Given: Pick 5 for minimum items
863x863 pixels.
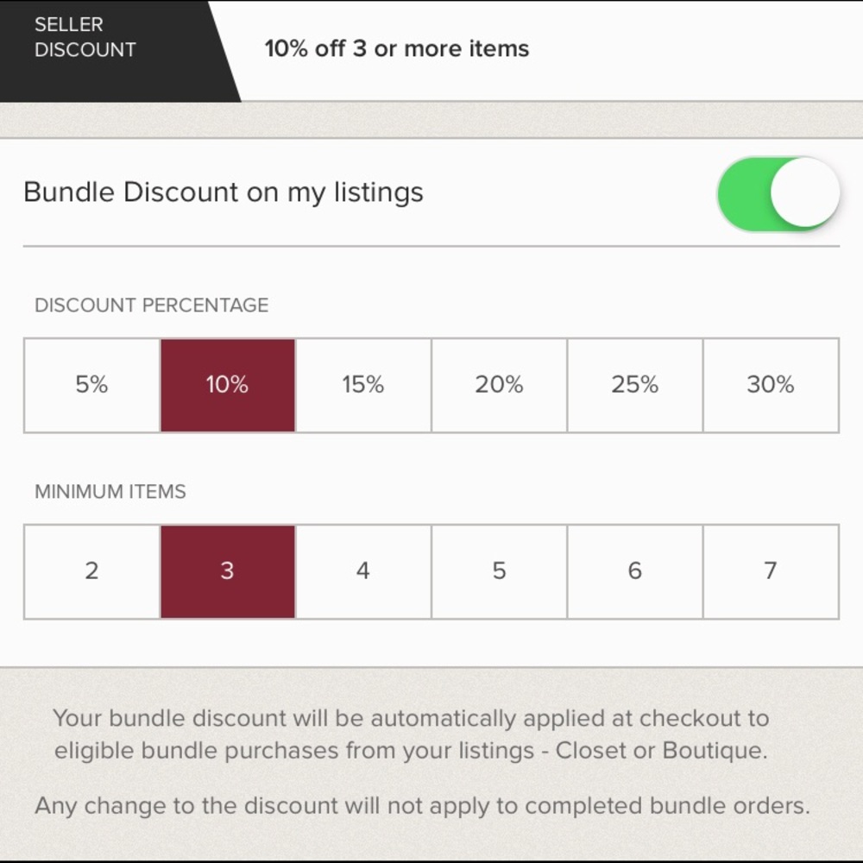Looking at the screenshot, I should coord(499,571).
